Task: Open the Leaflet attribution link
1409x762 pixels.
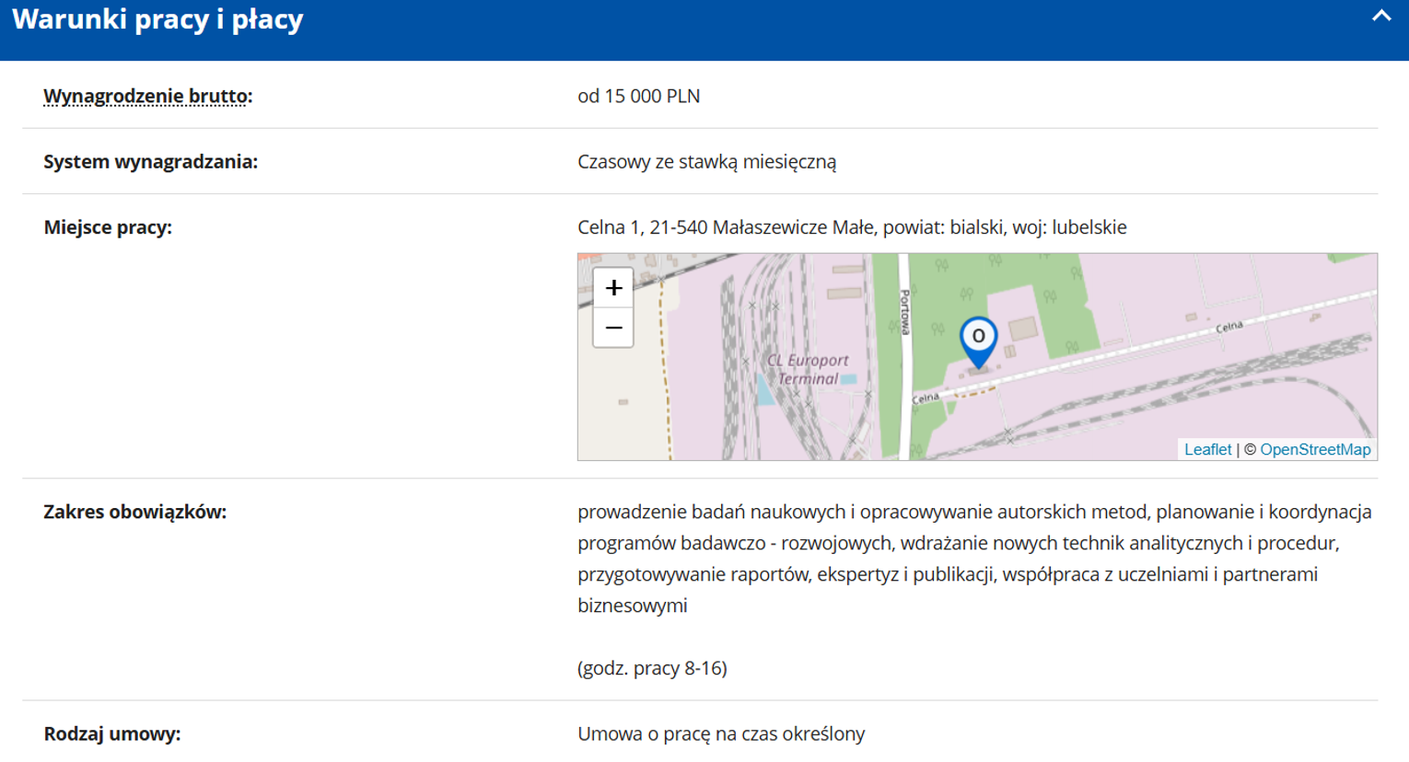Action: [x=1207, y=449]
